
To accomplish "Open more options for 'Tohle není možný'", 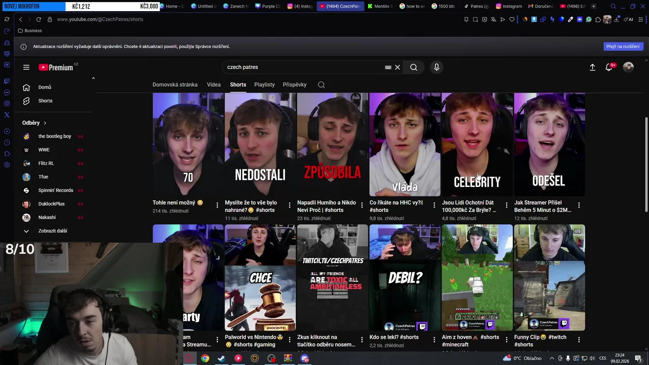I will 217,205.
